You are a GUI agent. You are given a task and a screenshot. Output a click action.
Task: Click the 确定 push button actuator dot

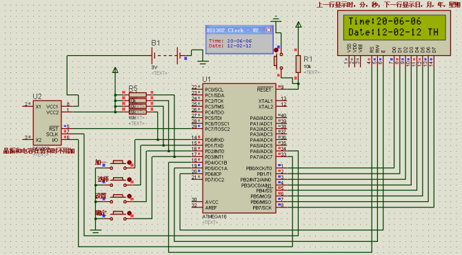tap(129, 214)
